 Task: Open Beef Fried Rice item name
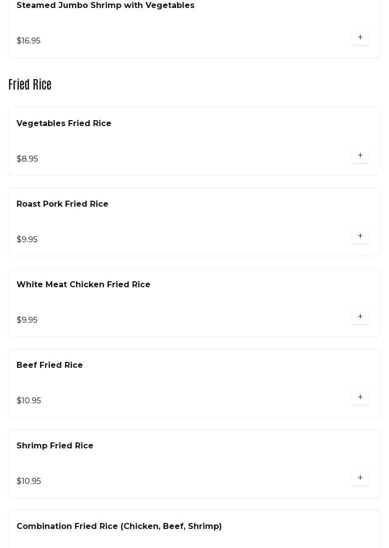click(x=49, y=365)
